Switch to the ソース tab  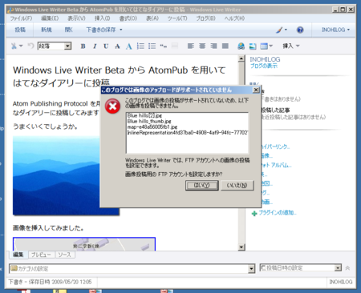(65, 255)
